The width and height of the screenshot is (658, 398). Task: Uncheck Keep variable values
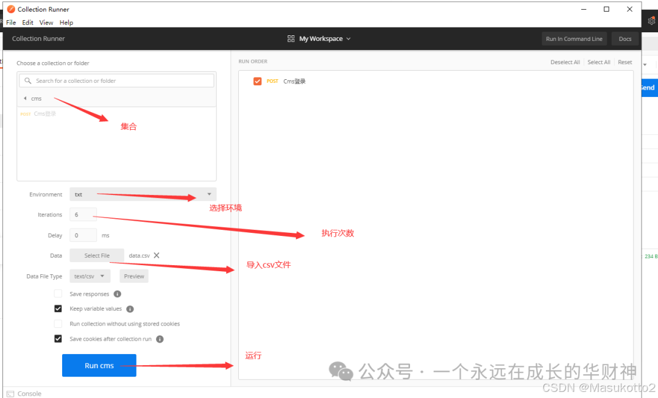pyautogui.click(x=58, y=308)
